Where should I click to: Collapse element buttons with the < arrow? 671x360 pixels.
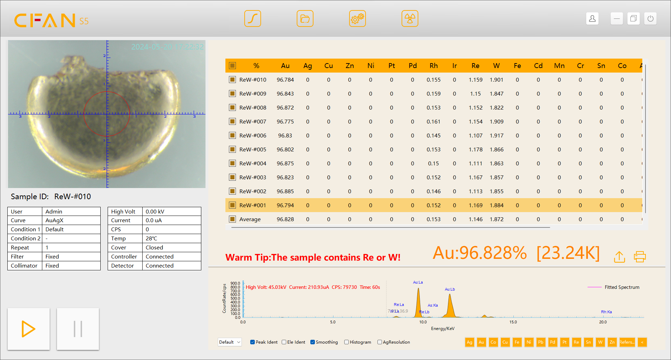(x=642, y=342)
